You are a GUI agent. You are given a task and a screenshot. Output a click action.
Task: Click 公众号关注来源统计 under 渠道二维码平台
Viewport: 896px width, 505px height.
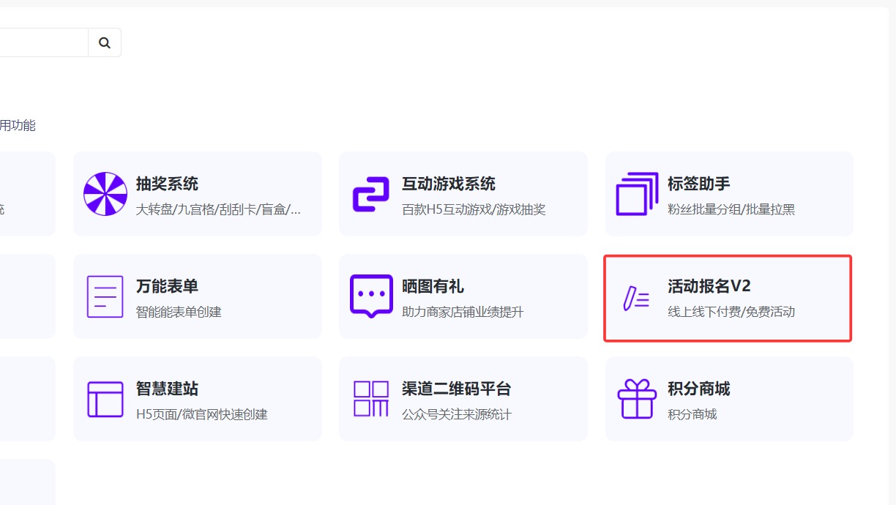tap(456, 414)
